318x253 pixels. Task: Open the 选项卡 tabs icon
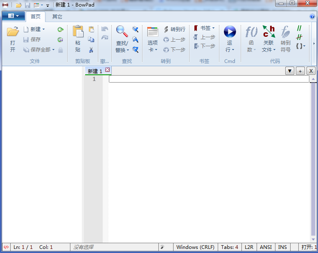click(153, 32)
